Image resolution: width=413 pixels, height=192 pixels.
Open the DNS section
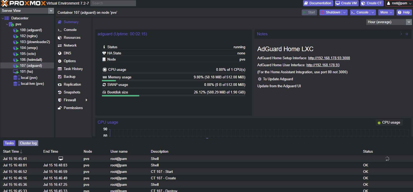pyautogui.click(x=73, y=53)
